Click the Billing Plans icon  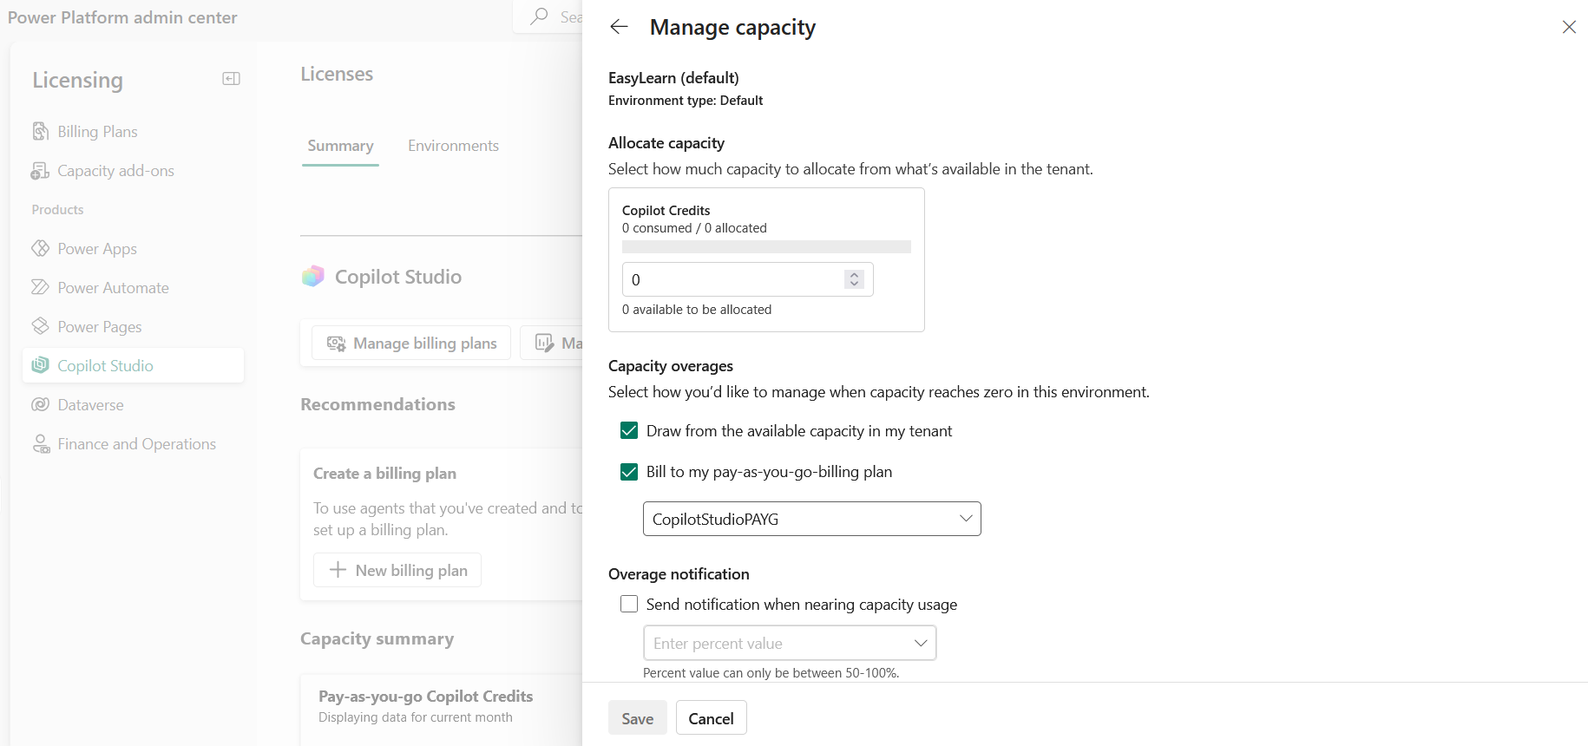tap(41, 131)
